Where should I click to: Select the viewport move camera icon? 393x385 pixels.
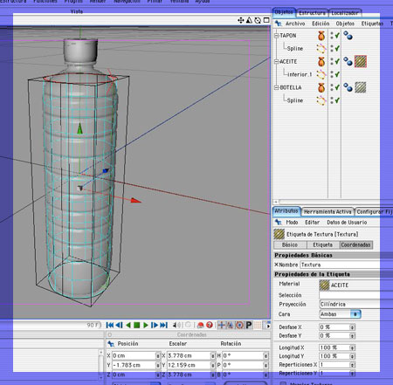tap(240, 20)
